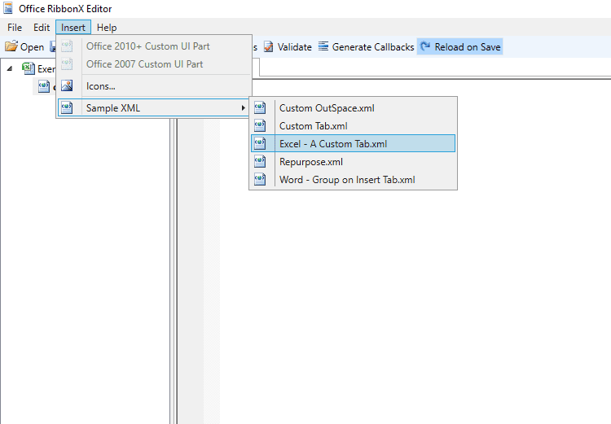Image resolution: width=611 pixels, height=424 pixels.
Task: Click the picture icon beside Icons...
Action: pos(67,85)
